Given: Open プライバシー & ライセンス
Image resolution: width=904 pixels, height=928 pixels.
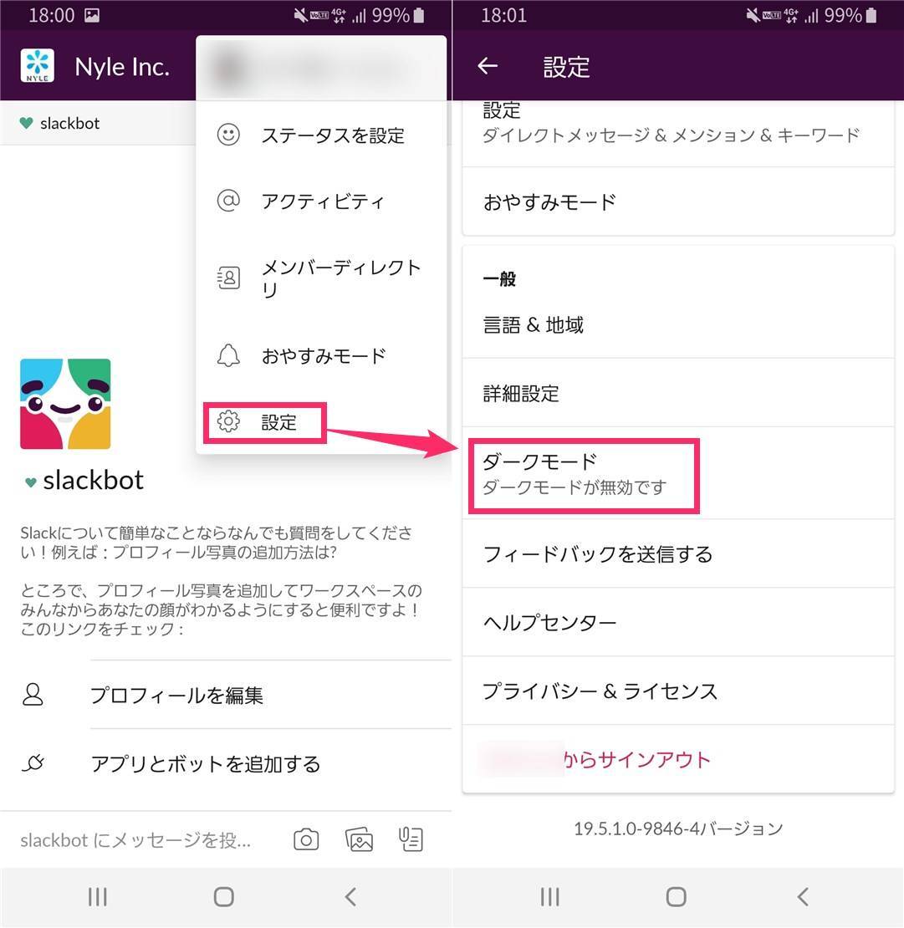Looking at the screenshot, I should click(678, 691).
